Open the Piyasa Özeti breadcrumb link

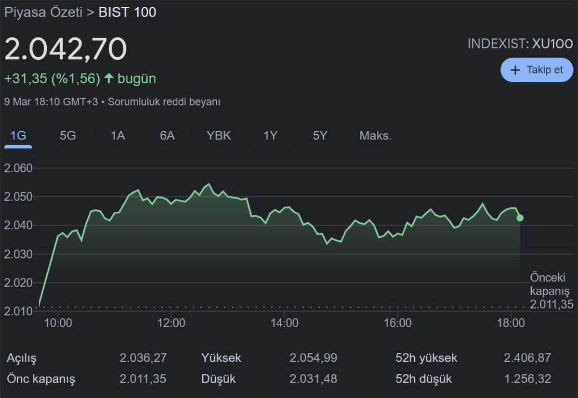point(42,13)
